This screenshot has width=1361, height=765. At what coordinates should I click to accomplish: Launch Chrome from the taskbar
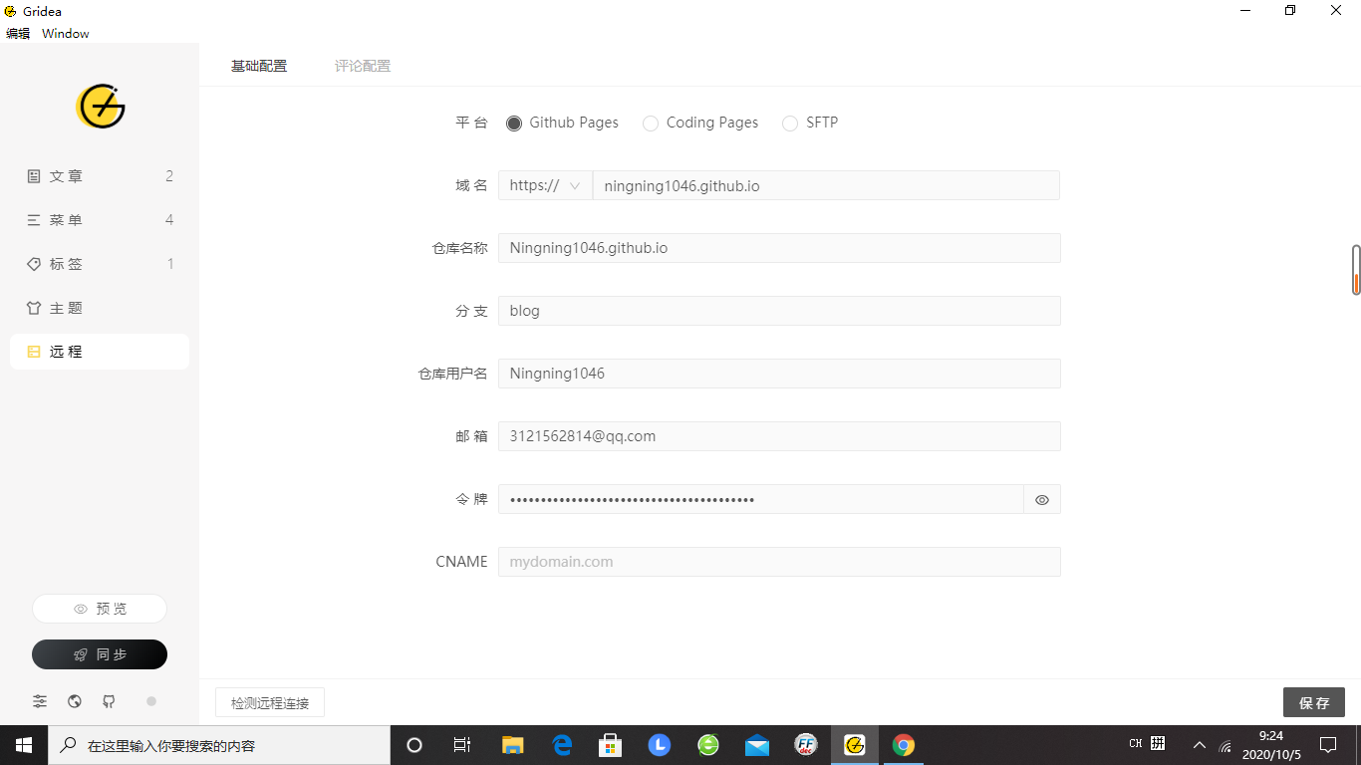point(903,744)
